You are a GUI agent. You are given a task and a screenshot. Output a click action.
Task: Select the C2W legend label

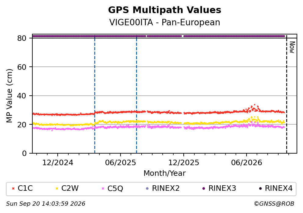[x=70, y=188]
